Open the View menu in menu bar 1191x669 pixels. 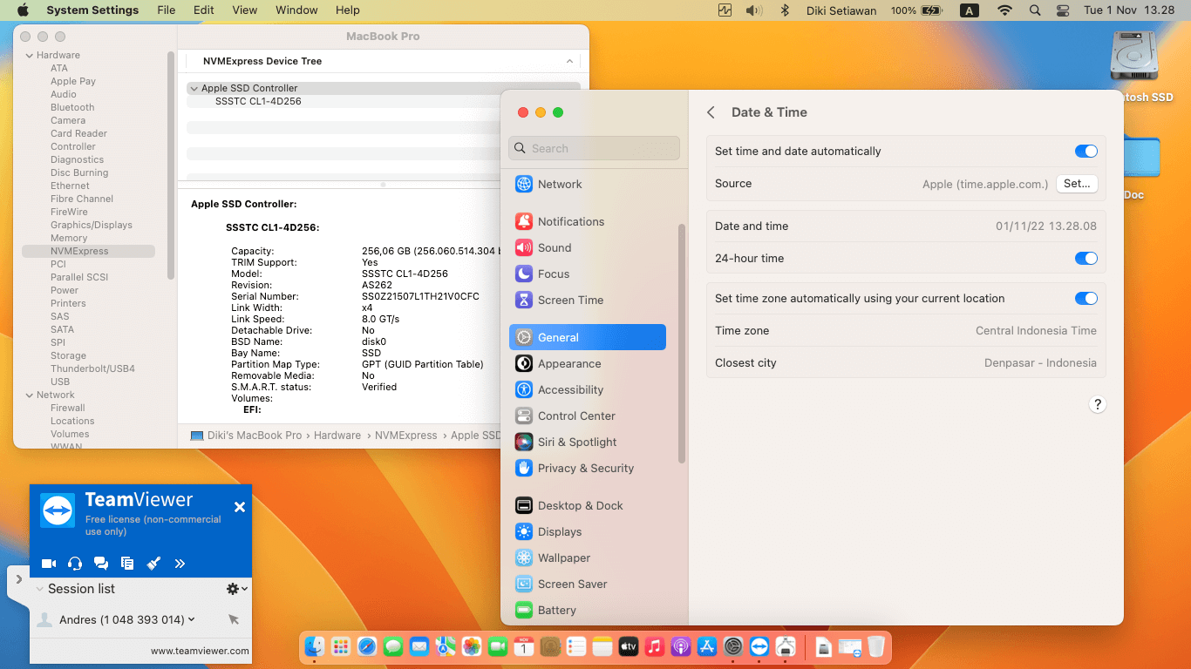tap(245, 10)
